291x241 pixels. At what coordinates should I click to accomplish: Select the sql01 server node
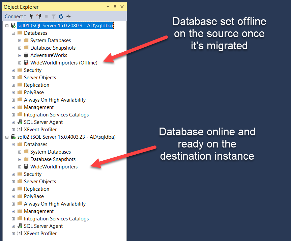coord(65,25)
